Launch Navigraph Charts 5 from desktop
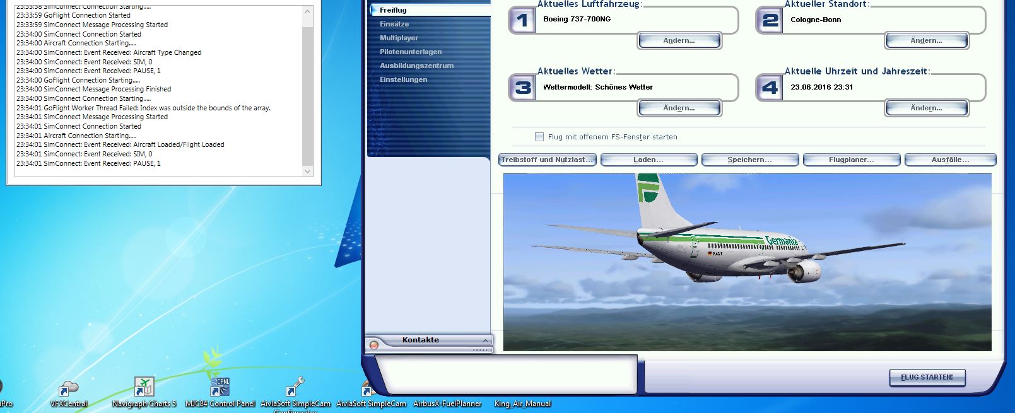Screen dimensions: 1015x413 [144, 387]
